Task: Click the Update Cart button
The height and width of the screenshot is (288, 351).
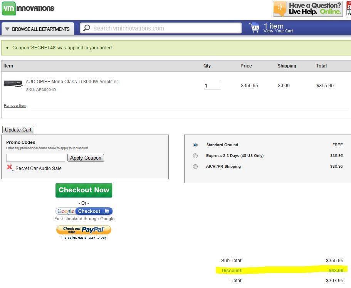Action: 18,130
